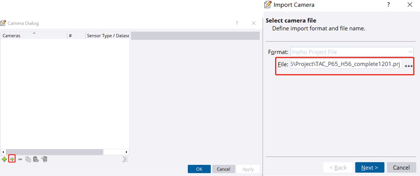Click the green arrow import camera icon
Screen dimensions: 420x176
(12, 159)
